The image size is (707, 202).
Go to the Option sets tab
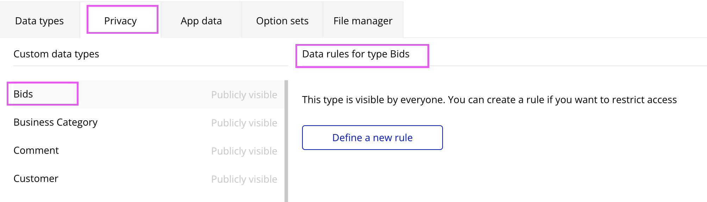click(282, 21)
